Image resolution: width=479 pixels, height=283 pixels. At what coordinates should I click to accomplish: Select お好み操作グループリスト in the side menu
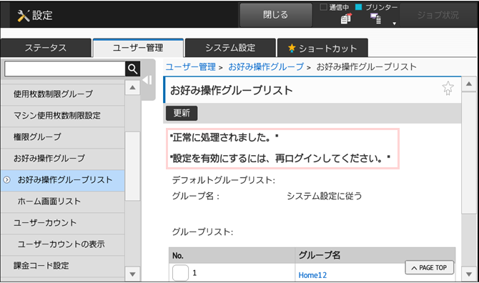coord(63,180)
